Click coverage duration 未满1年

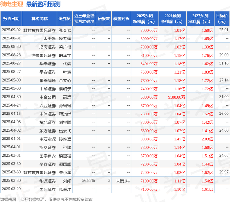pyautogui.click(x=123, y=181)
